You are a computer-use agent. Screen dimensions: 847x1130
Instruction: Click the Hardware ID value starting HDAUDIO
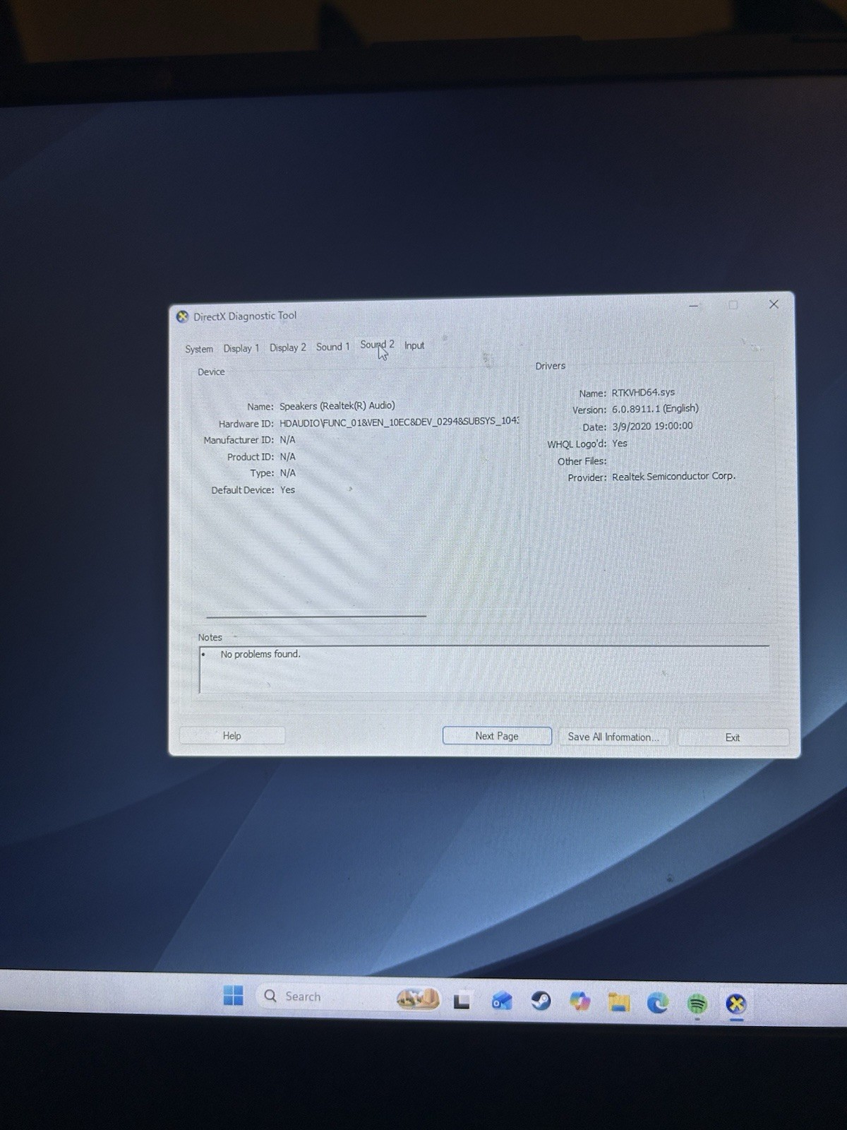pos(400,422)
